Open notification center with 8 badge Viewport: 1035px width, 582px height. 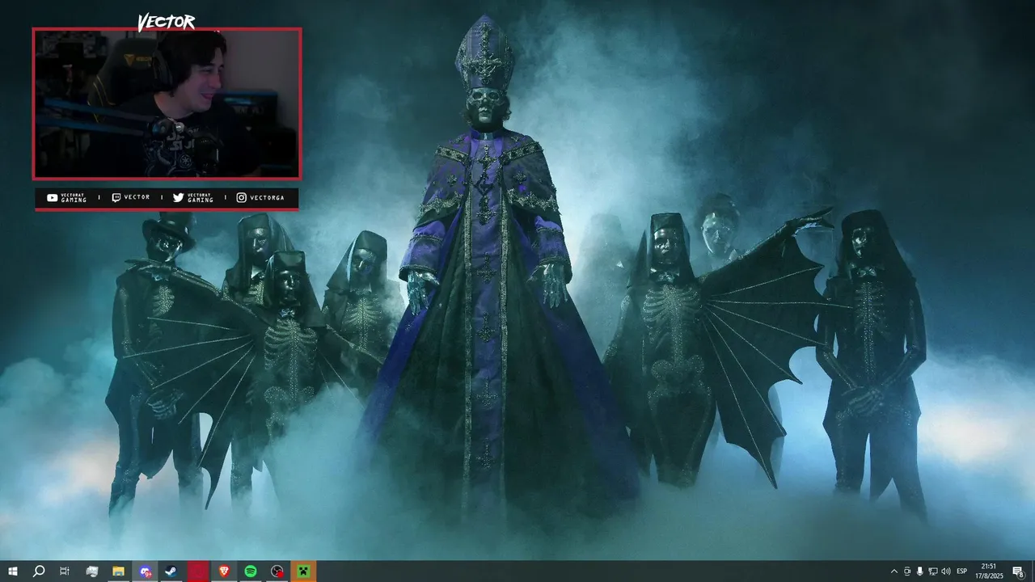[x=1019, y=571]
